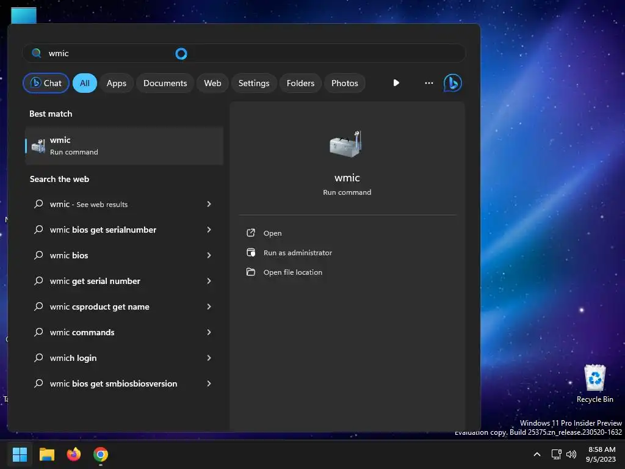Click the wmic csproduct get name suggestion

[124, 307]
